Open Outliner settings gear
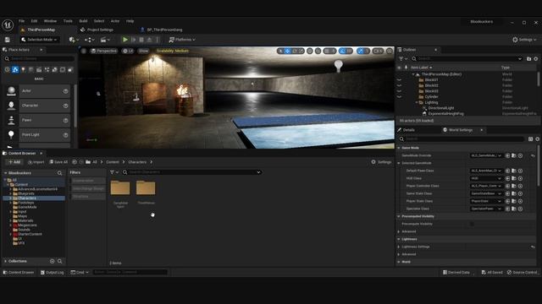The height and width of the screenshot is (304, 542). [536, 59]
